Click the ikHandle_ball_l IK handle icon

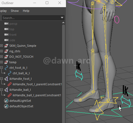(6, 90)
